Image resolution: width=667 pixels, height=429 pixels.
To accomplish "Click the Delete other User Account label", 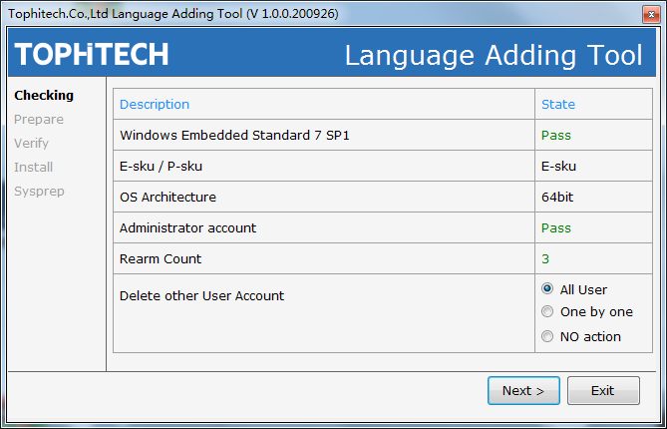I will [201, 295].
